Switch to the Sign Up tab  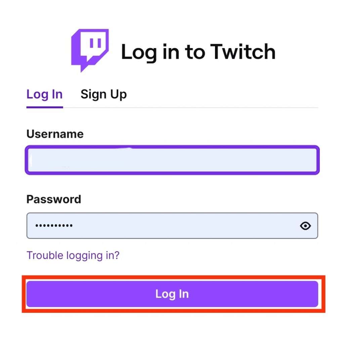coord(103,94)
